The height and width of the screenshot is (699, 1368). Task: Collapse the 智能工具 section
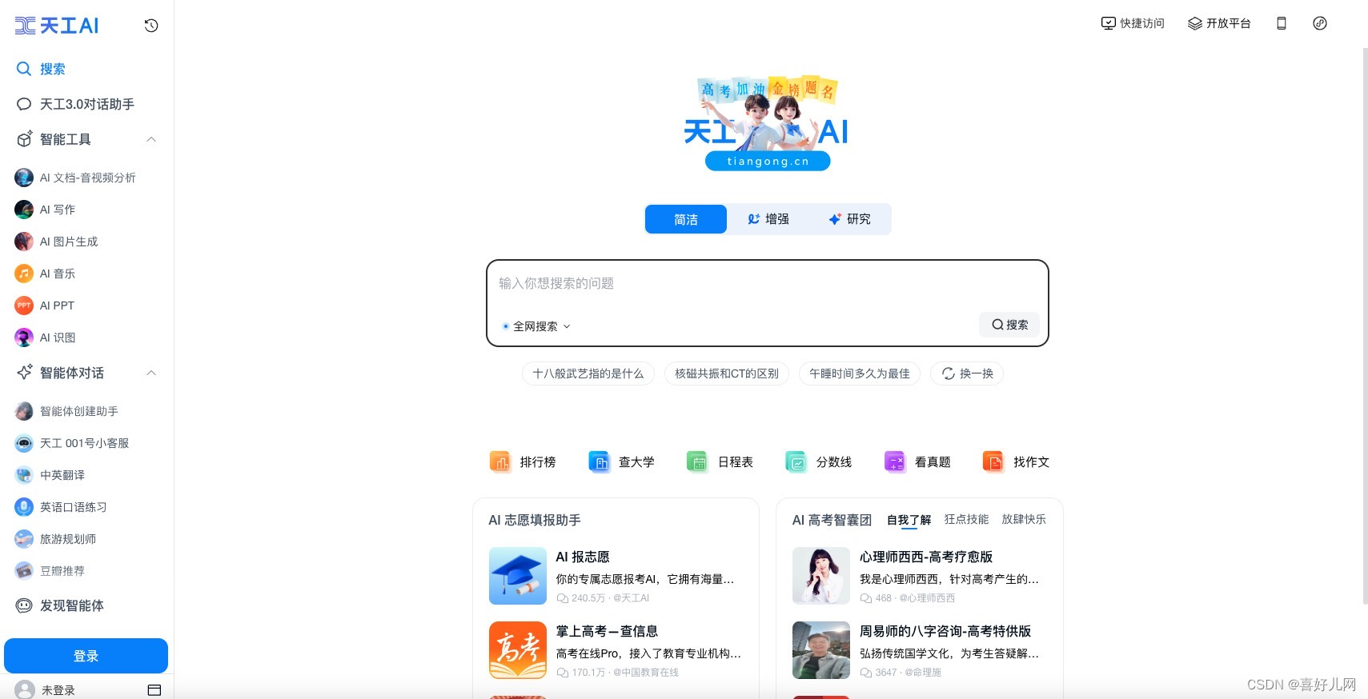click(x=151, y=139)
